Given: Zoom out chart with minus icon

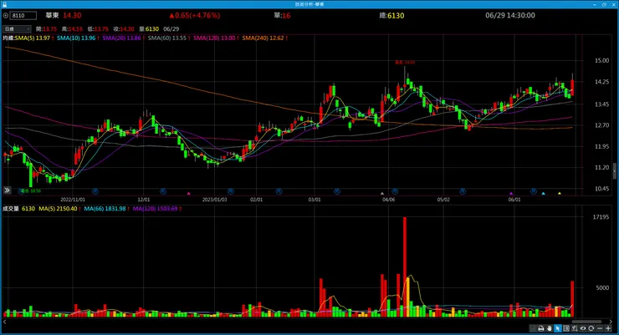Looking at the screenshot, I should (600, 328).
